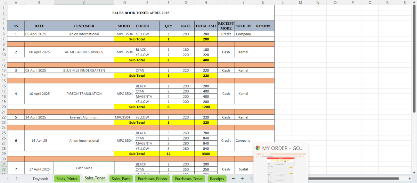Click next sheet navigation arrow

[x=17, y=178]
